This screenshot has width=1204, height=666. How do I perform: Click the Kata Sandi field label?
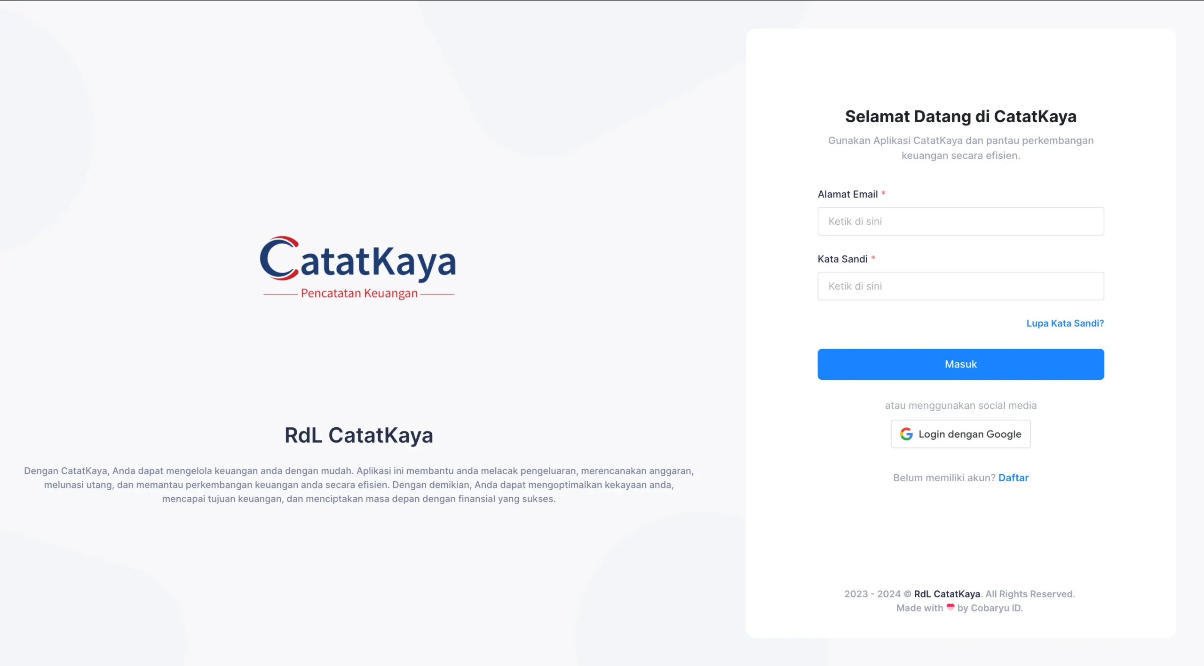[x=842, y=259]
